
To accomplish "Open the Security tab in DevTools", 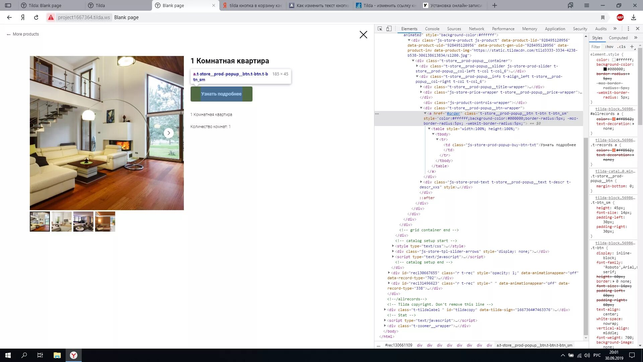I will pyautogui.click(x=580, y=29).
